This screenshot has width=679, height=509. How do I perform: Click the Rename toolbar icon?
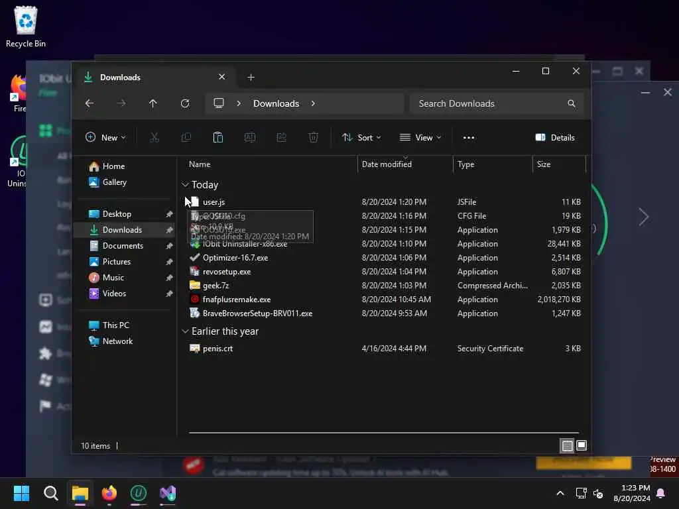click(250, 138)
